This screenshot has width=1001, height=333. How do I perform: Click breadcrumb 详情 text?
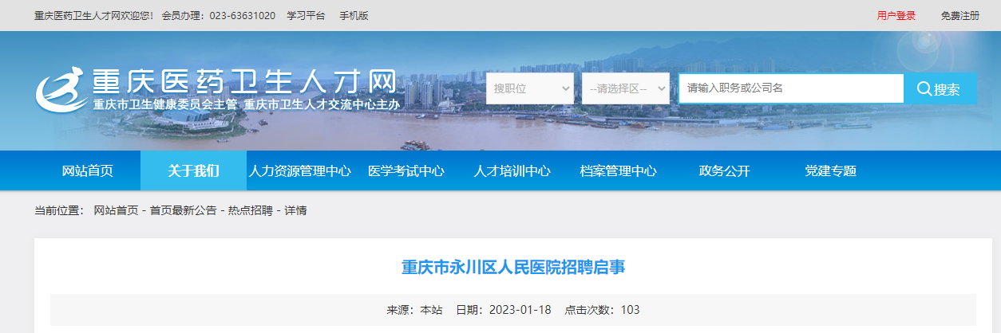[x=295, y=210]
